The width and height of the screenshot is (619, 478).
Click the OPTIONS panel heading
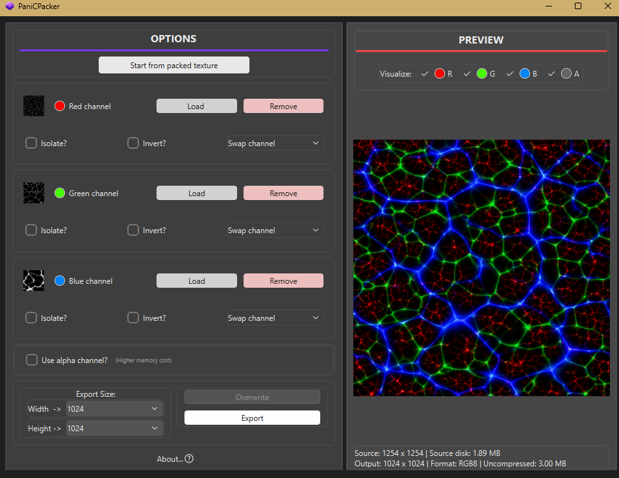(x=173, y=39)
